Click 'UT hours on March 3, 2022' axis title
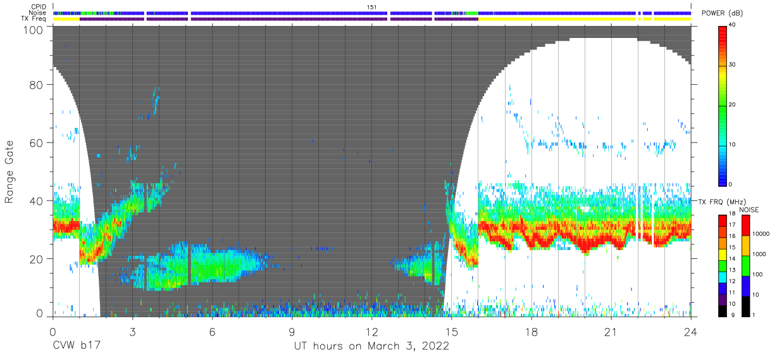The width and height of the screenshot is (777, 359). tap(371, 346)
